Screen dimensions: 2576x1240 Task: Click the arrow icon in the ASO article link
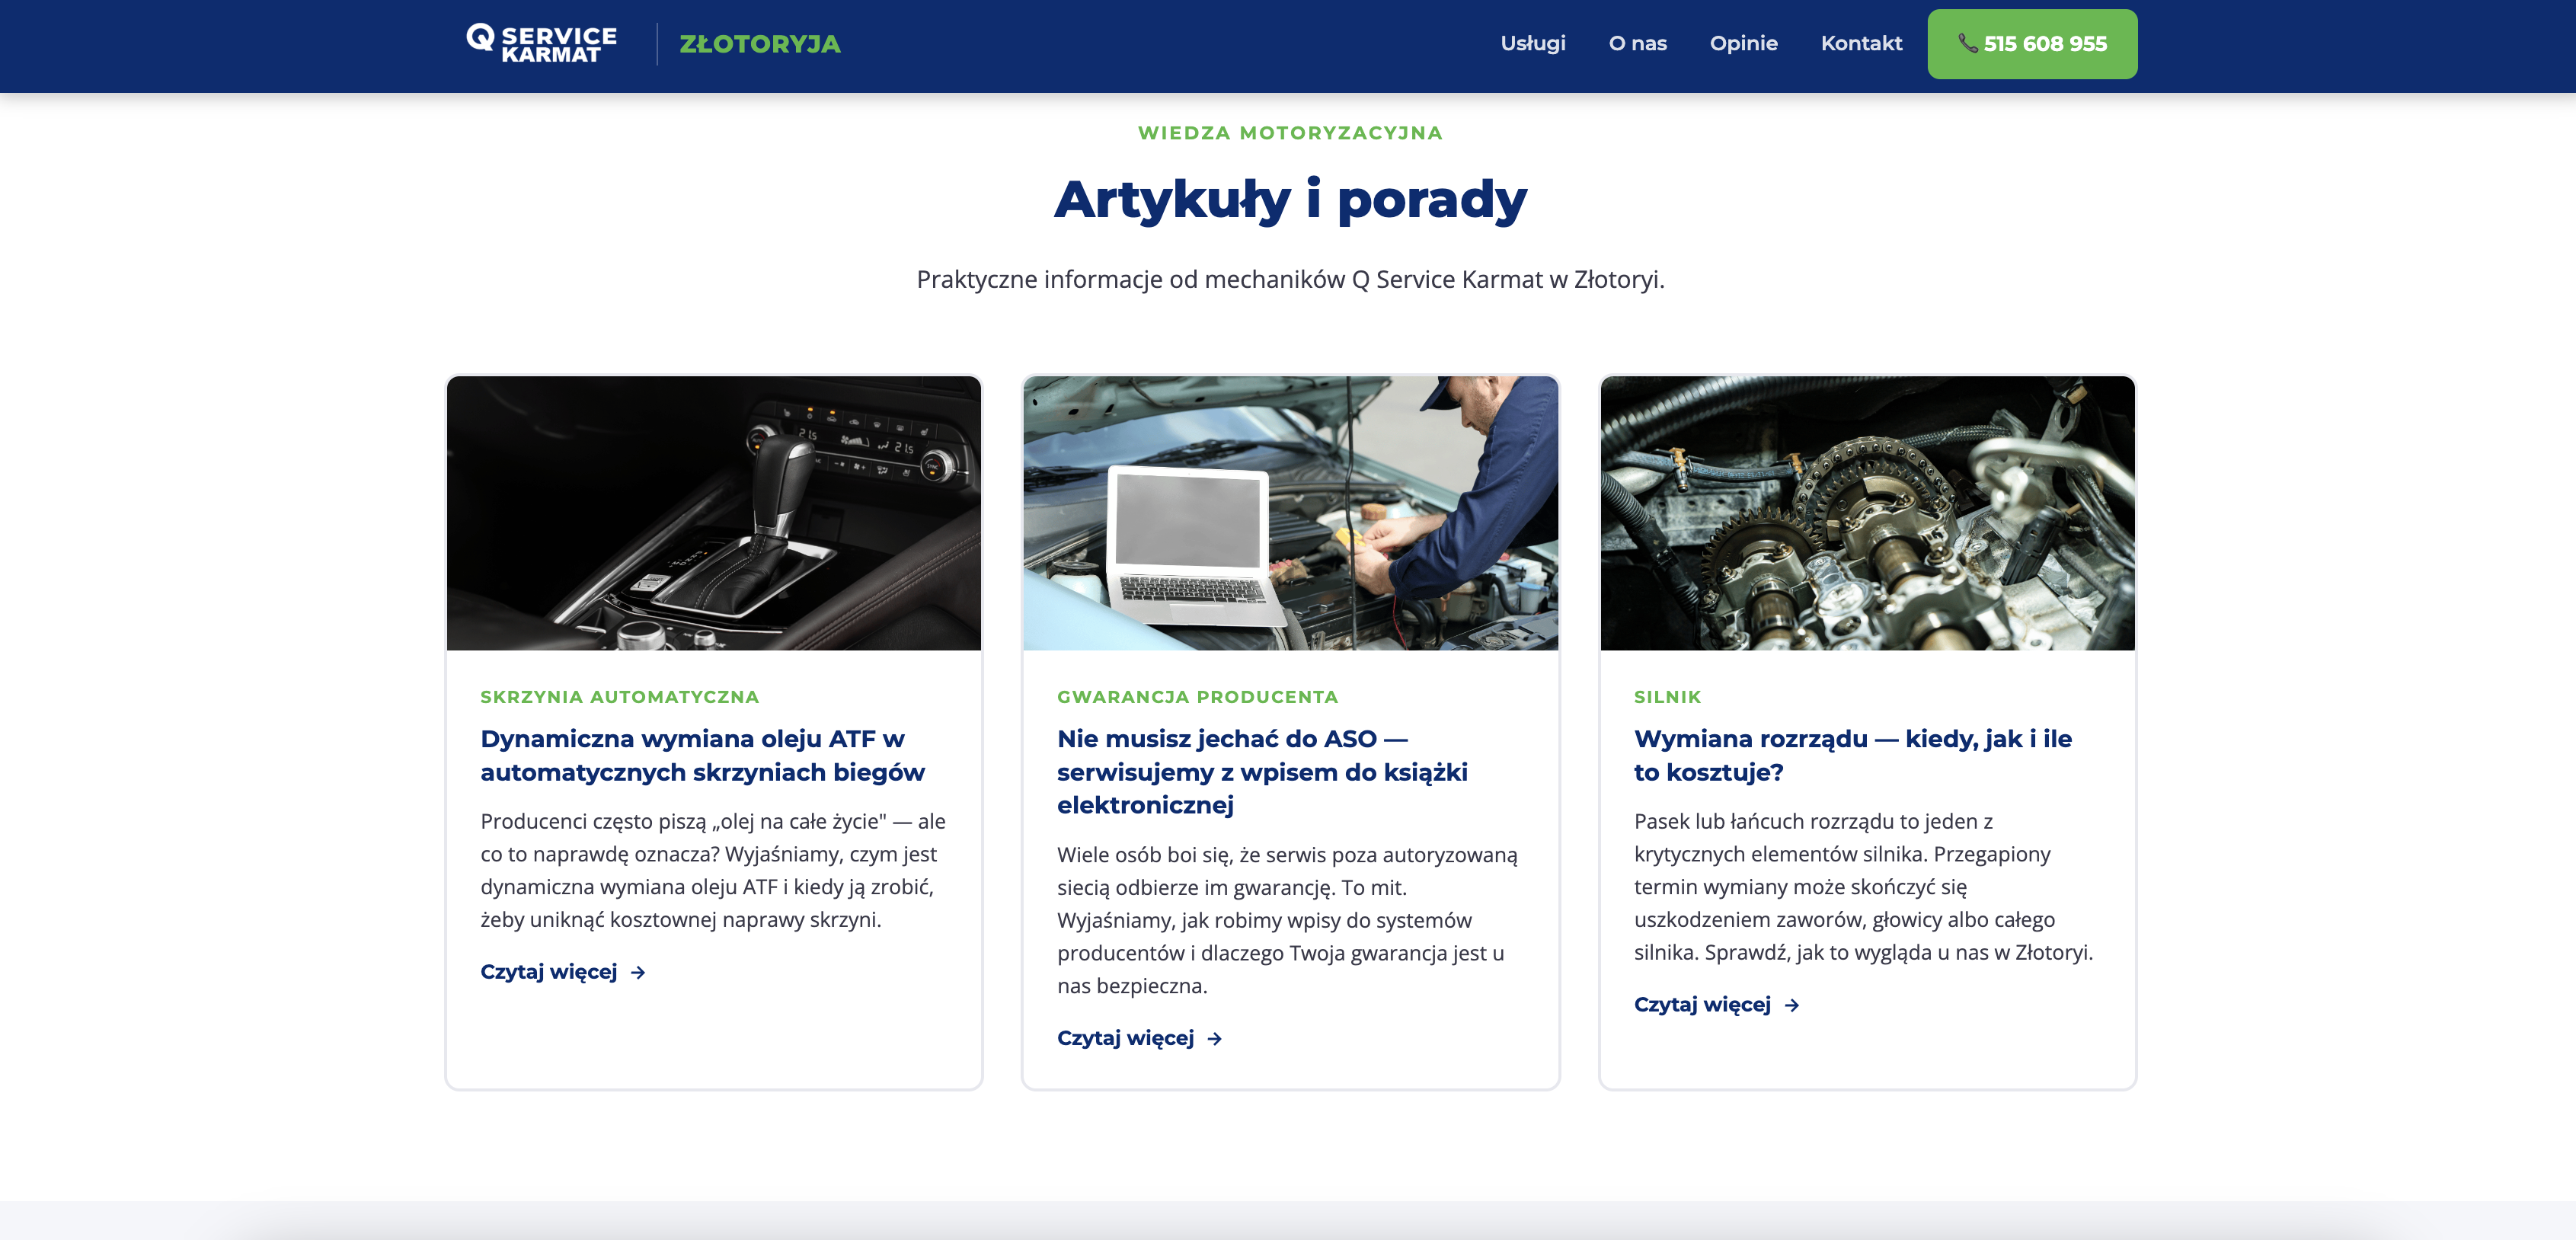(x=1215, y=1039)
